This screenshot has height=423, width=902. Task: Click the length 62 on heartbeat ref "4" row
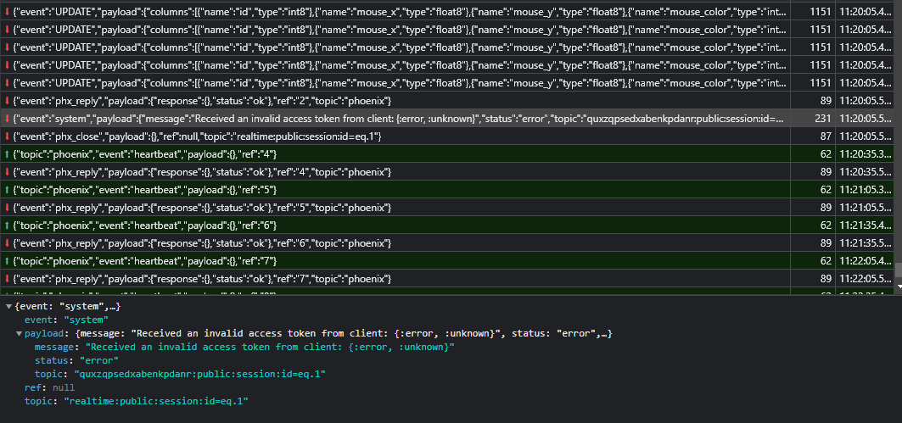(x=826, y=154)
